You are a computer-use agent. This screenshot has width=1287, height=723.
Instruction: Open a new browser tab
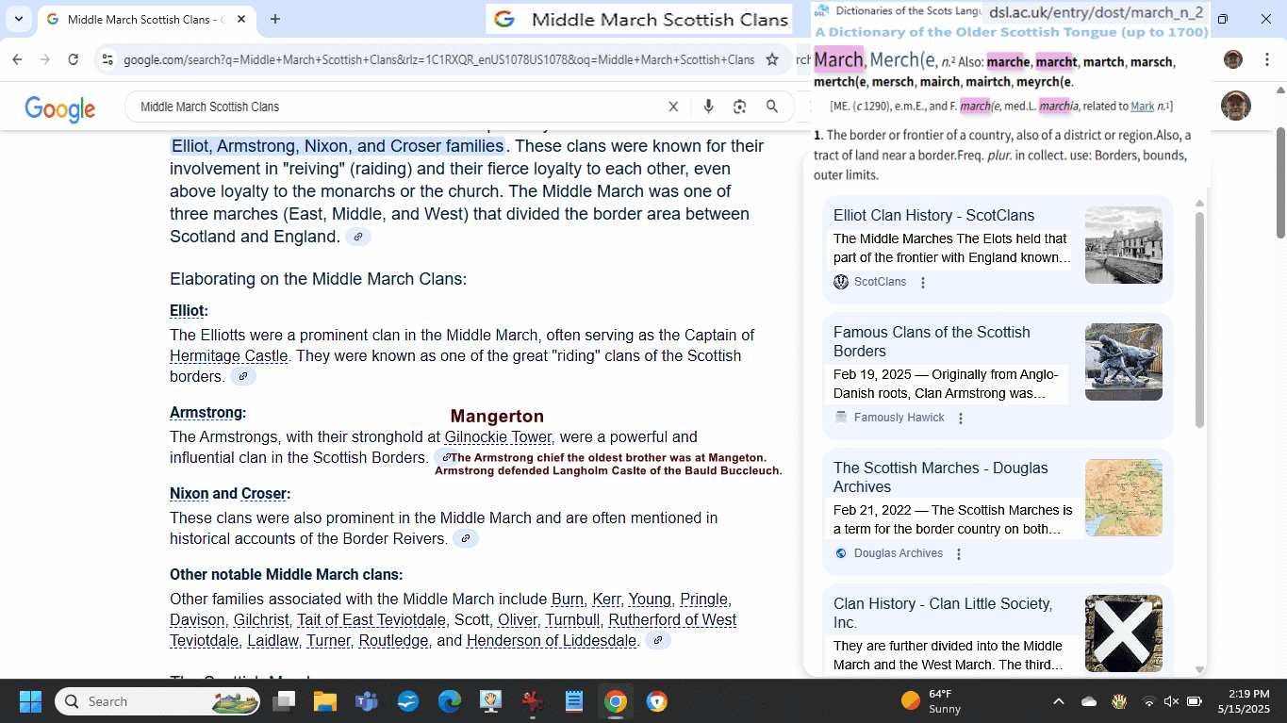[275, 19]
